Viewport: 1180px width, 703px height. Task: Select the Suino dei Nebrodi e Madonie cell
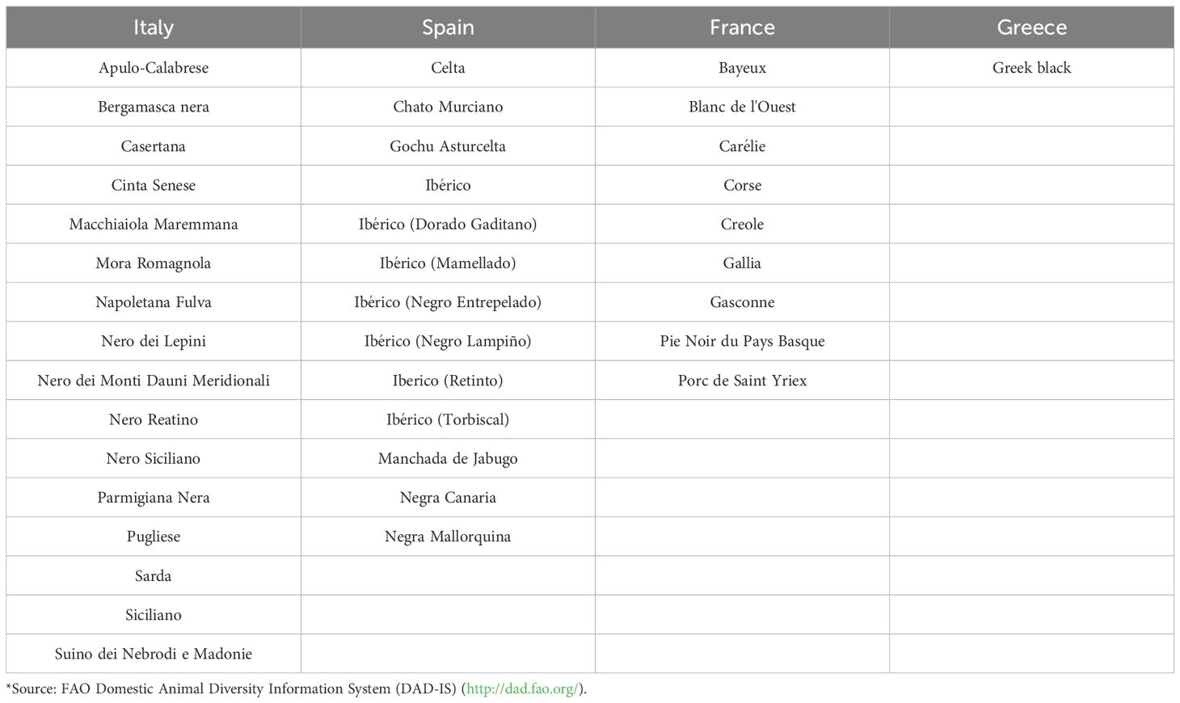[154, 654]
